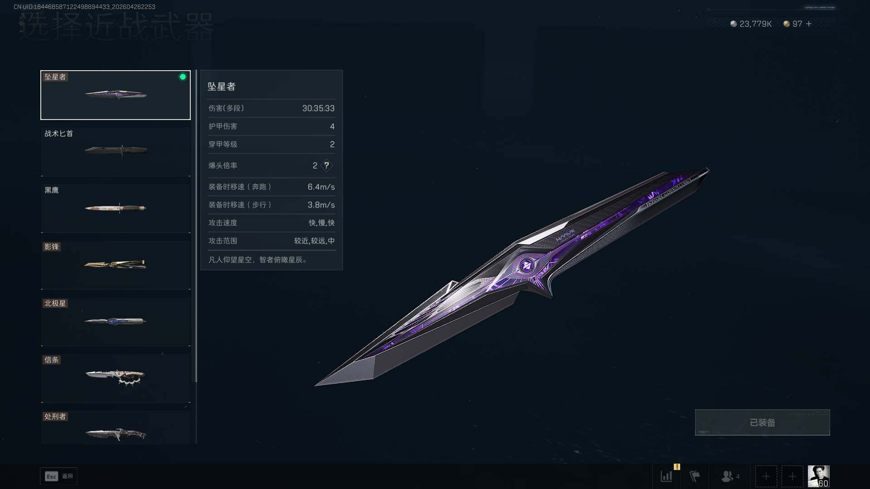Select the 黑鹰 melee weapon
The width and height of the screenshot is (870, 489).
[x=116, y=208]
